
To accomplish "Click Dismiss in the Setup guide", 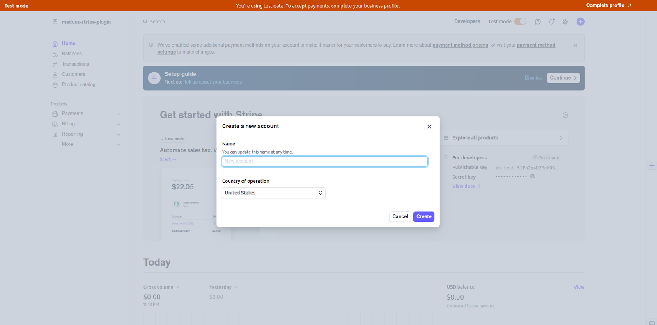I will (533, 78).
